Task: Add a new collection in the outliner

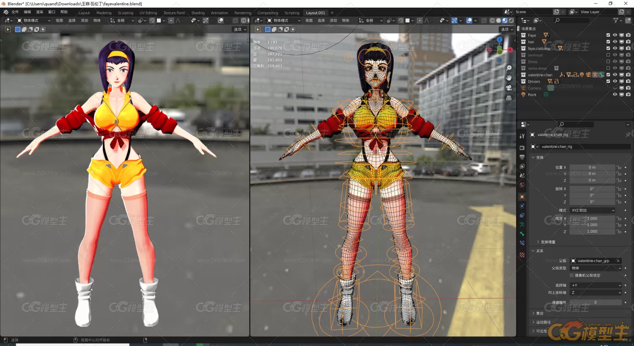Action: 628,20
